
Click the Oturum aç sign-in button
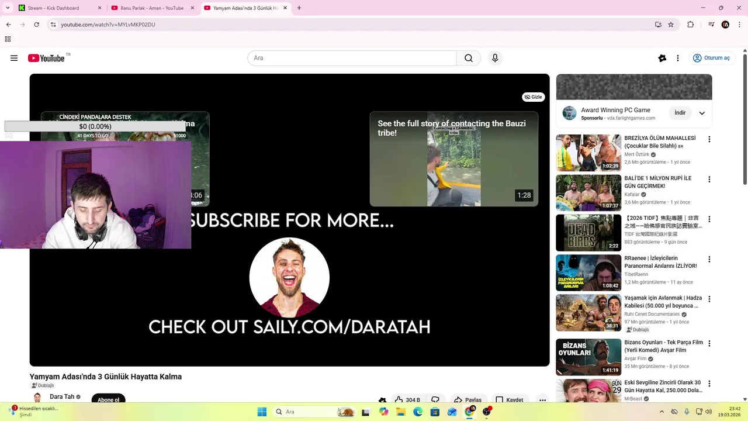(x=711, y=58)
